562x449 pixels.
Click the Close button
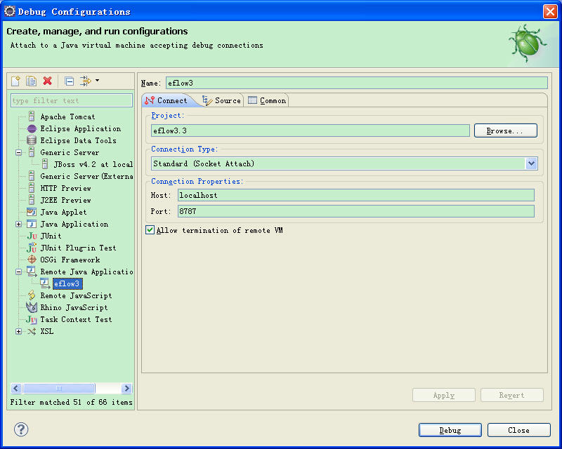[x=518, y=430]
